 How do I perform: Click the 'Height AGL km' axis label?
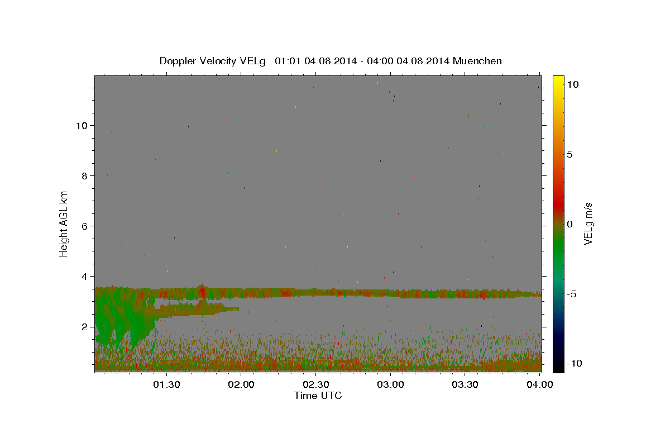[64, 223]
